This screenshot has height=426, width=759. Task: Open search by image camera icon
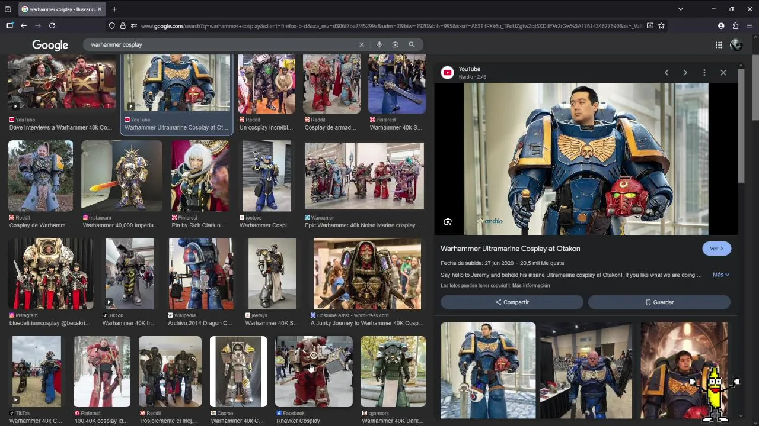[396, 44]
